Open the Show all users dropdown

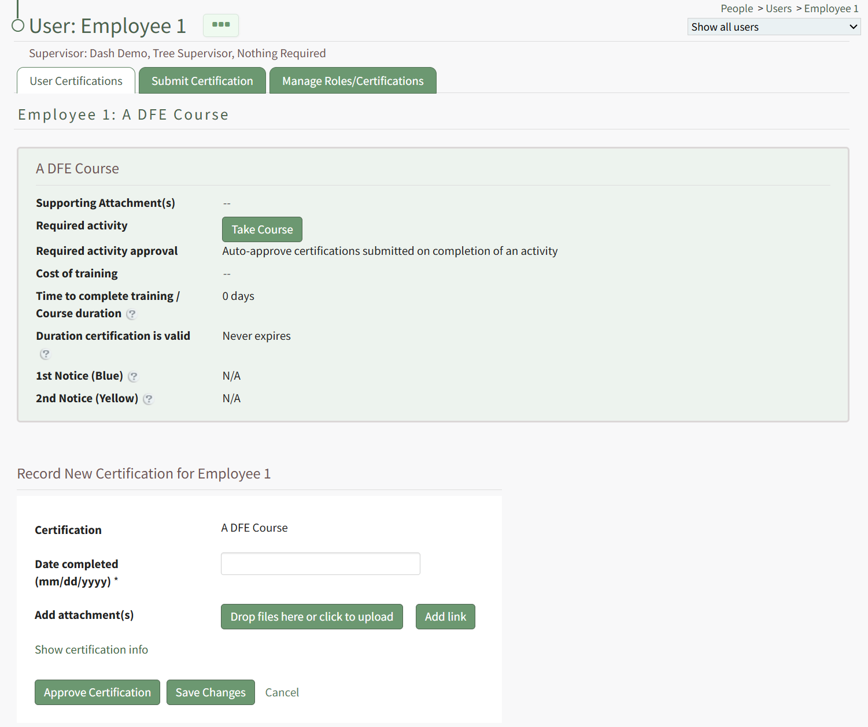[773, 27]
